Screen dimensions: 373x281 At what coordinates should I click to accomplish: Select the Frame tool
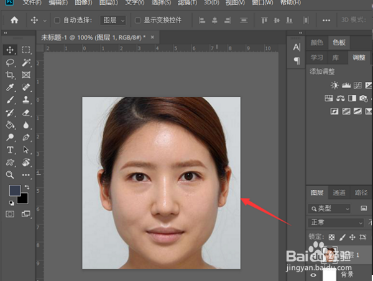(26, 75)
